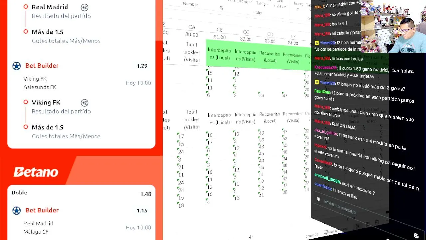Select Más de 1.5 bullet under Viking FK result

pos(26,127)
